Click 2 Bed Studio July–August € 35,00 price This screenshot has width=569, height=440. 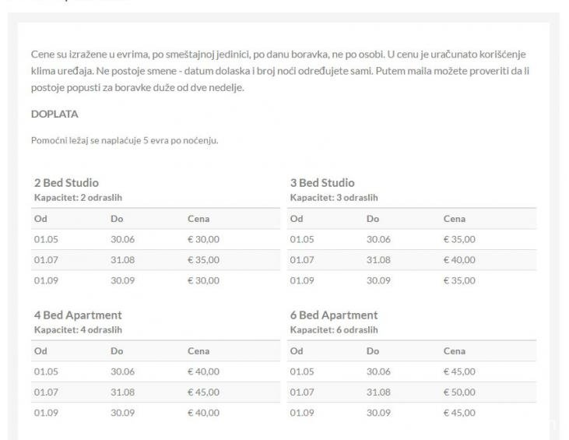tap(203, 260)
